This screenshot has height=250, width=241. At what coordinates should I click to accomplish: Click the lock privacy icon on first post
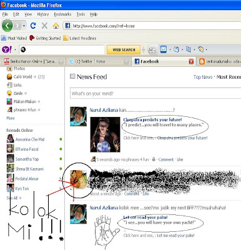154,159
